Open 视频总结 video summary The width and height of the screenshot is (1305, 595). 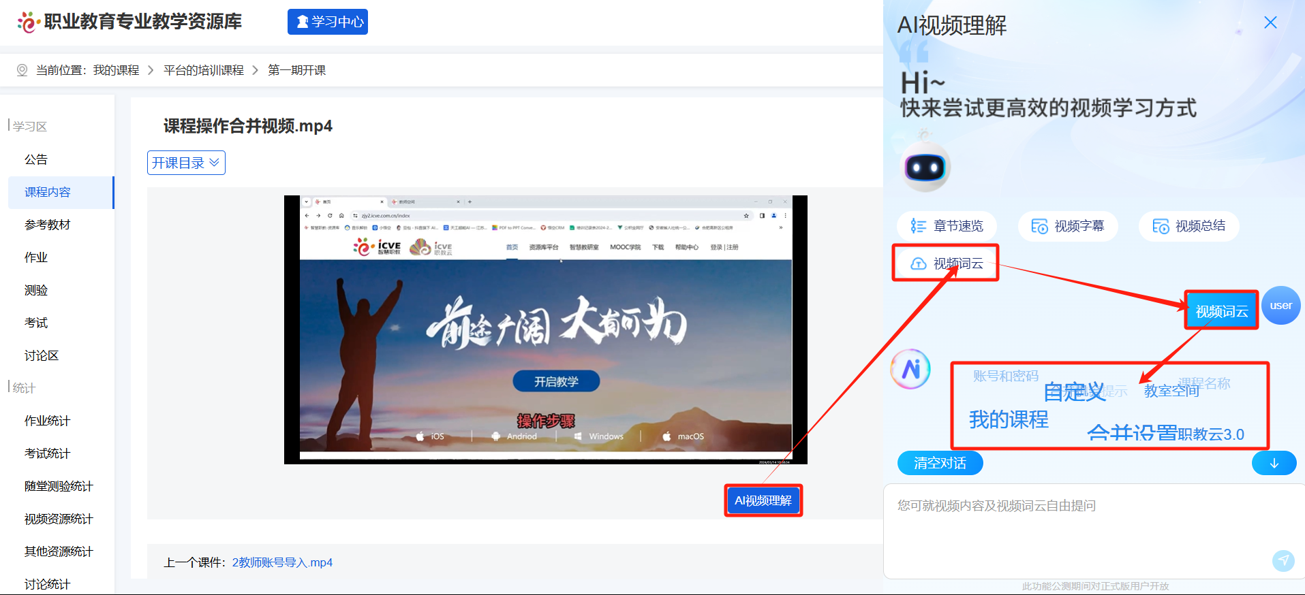[x=1188, y=226]
